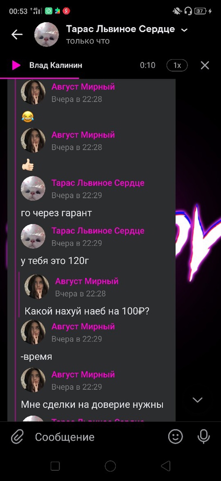This screenshot has height=481, width=221.
Task: Tap the back arrow to leave chat
Action: tap(17, 34)
